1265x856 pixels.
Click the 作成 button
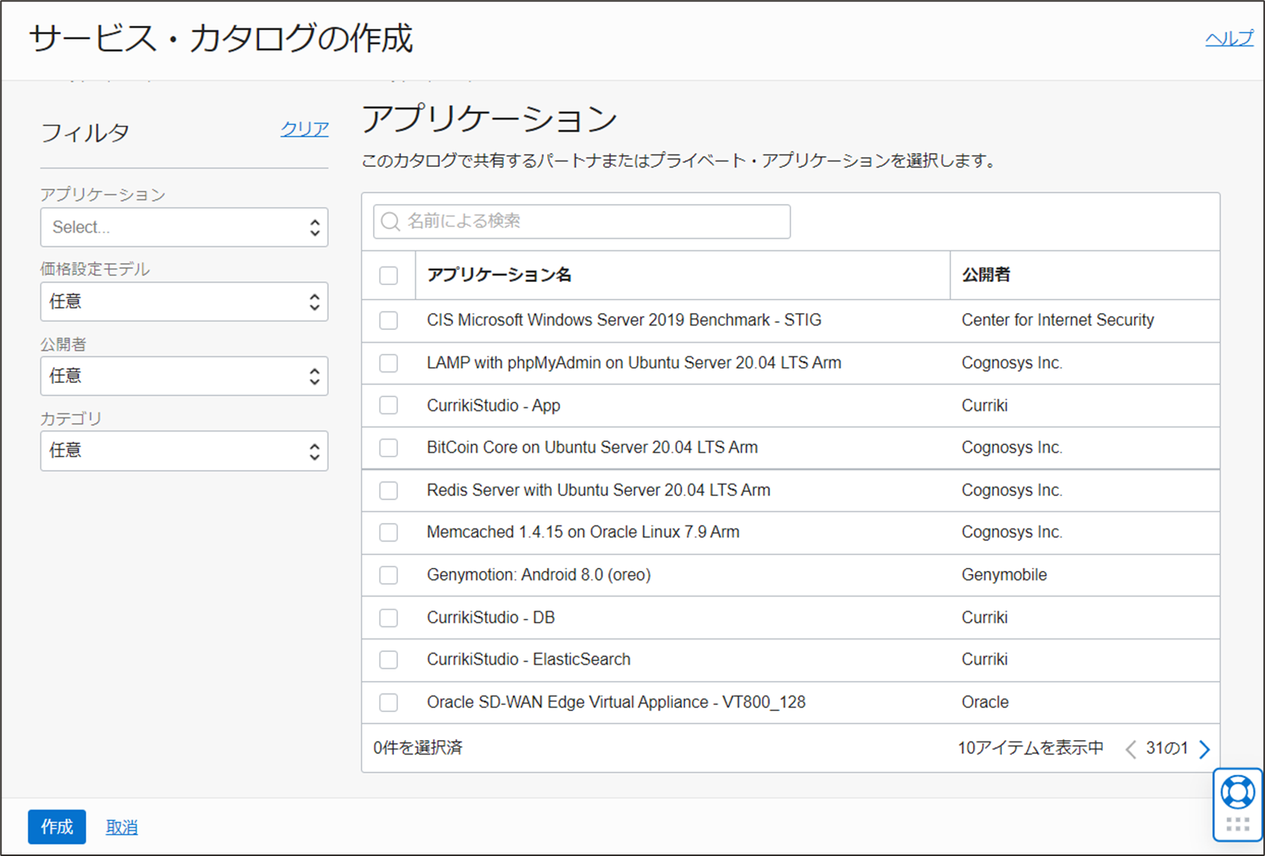(57, 826)
